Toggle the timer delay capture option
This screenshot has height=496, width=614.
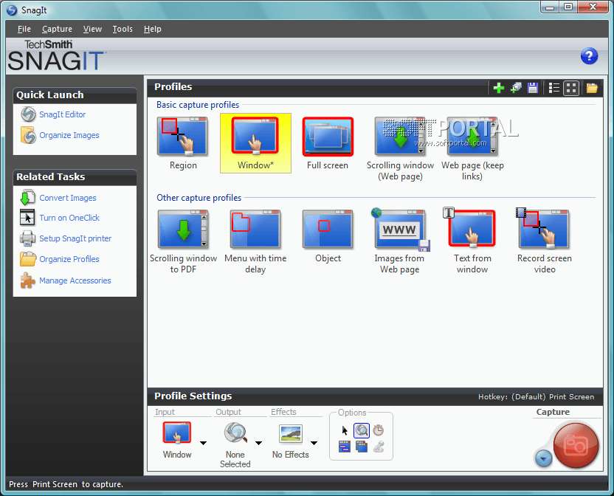pyautogui.click(x=379, y=430)
